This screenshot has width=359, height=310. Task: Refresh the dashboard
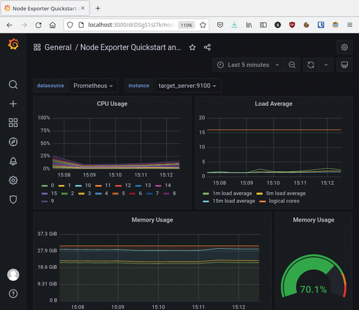(x=311, y=65)
